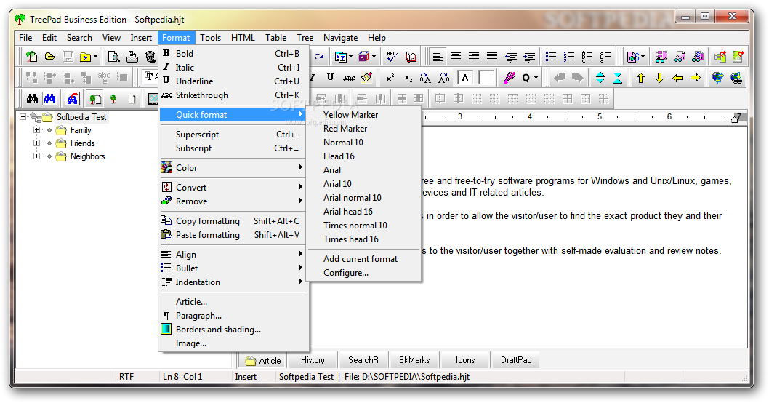Click the Family tree item label
Screen dimensions: 769x403
click(x=81, y=130)
